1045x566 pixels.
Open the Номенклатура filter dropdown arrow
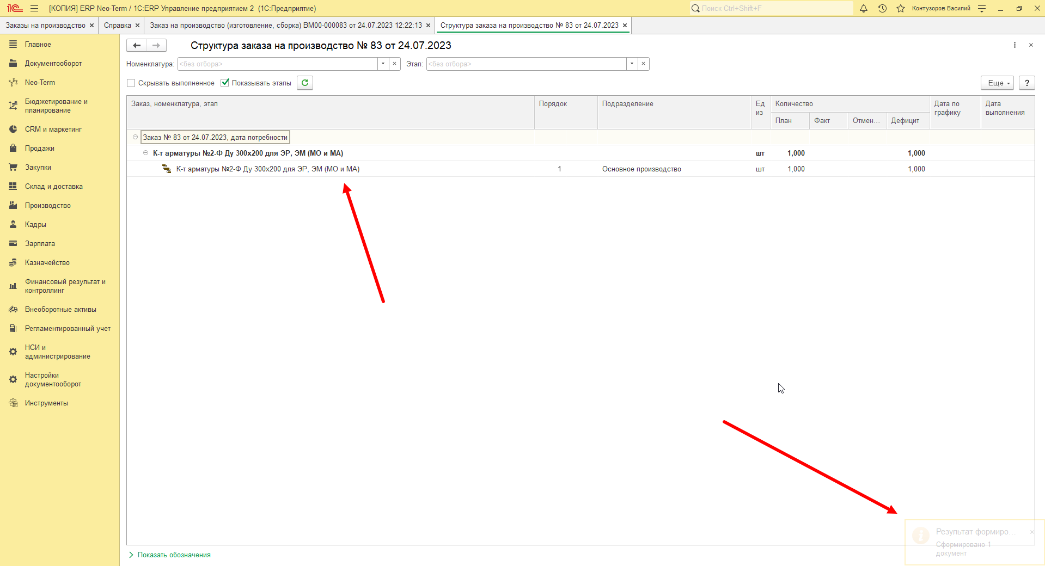[x=383, y=64]
